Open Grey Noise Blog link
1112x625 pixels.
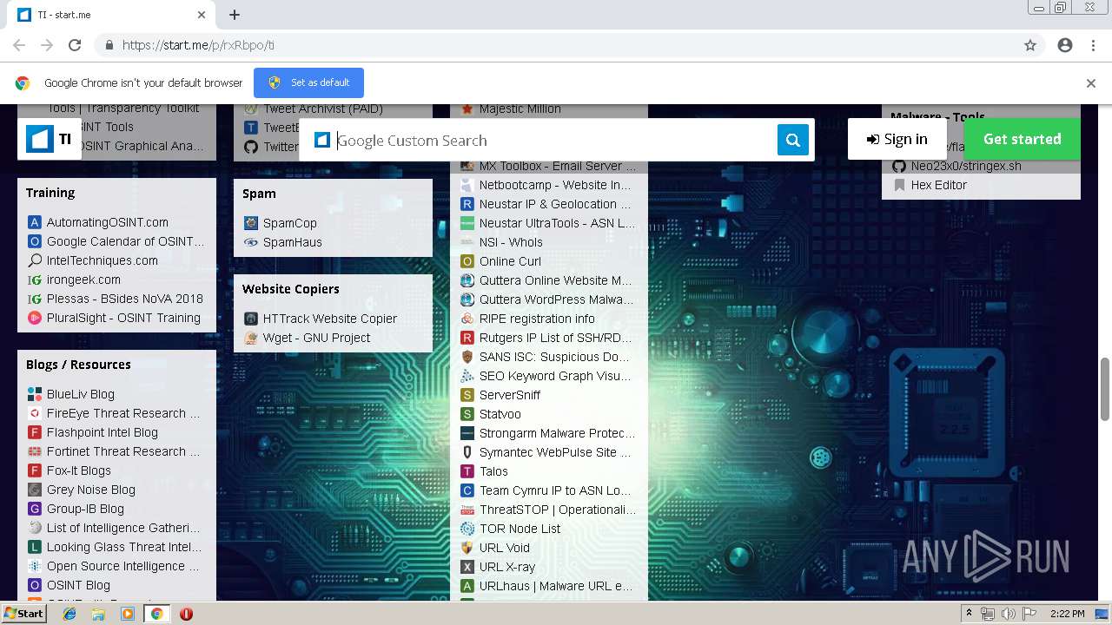tap(91, 490)
